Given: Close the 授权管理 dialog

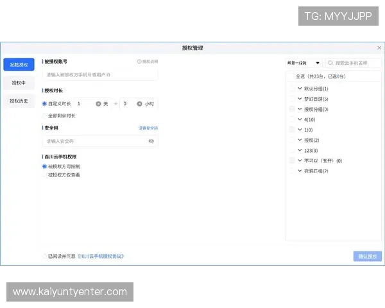Looking at the screenshot, I should tap(379, 48).
